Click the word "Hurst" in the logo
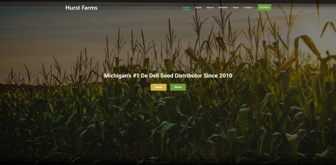336x165 pixels. [x=73, y=8]
